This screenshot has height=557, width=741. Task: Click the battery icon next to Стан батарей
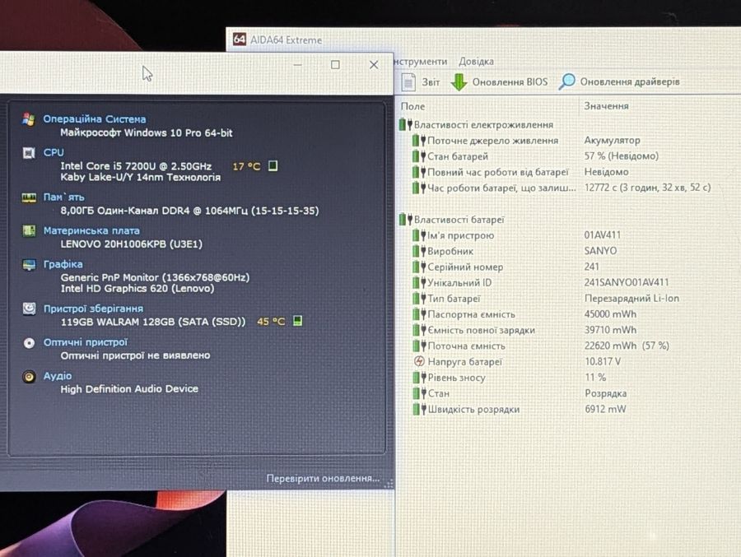tap(419, 155)
